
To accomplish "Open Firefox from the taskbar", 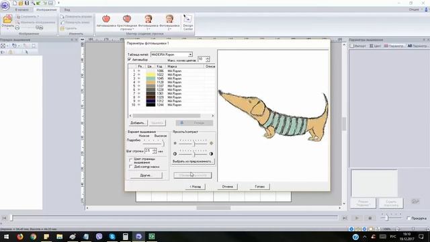I will tap(20, 237).
